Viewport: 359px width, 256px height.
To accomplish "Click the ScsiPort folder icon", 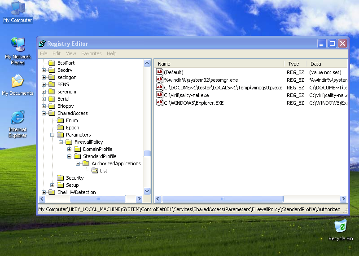I will 52,63.
